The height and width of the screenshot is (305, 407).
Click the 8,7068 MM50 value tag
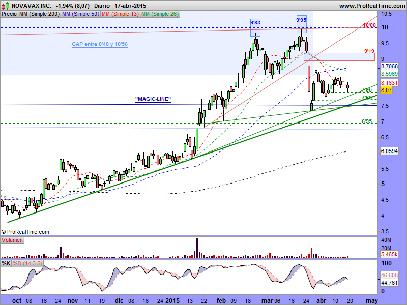[x=389, y=67]
